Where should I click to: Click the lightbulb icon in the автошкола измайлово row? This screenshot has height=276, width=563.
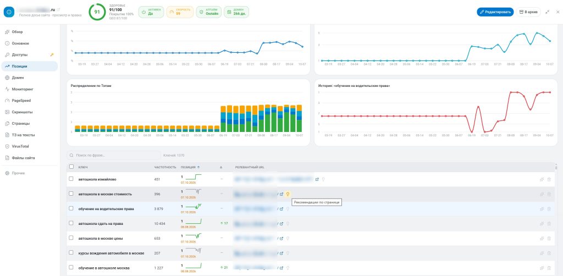323,179
